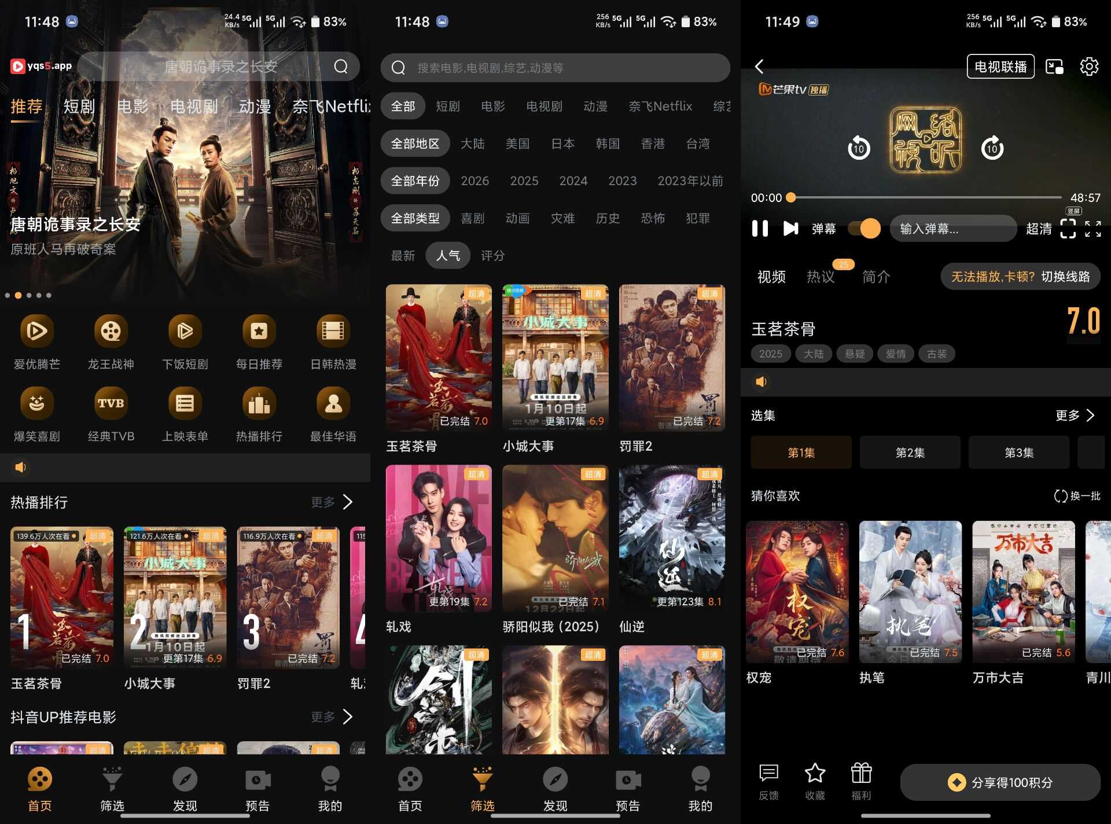Rewind 10 seconds in video player
1111x824 pixels.
859,149
